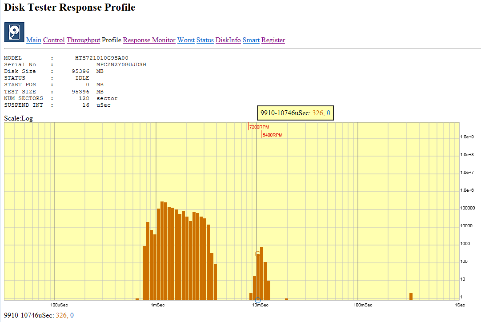
Task: Click the hard disk logo icon
Action: [x=14, y=32]
